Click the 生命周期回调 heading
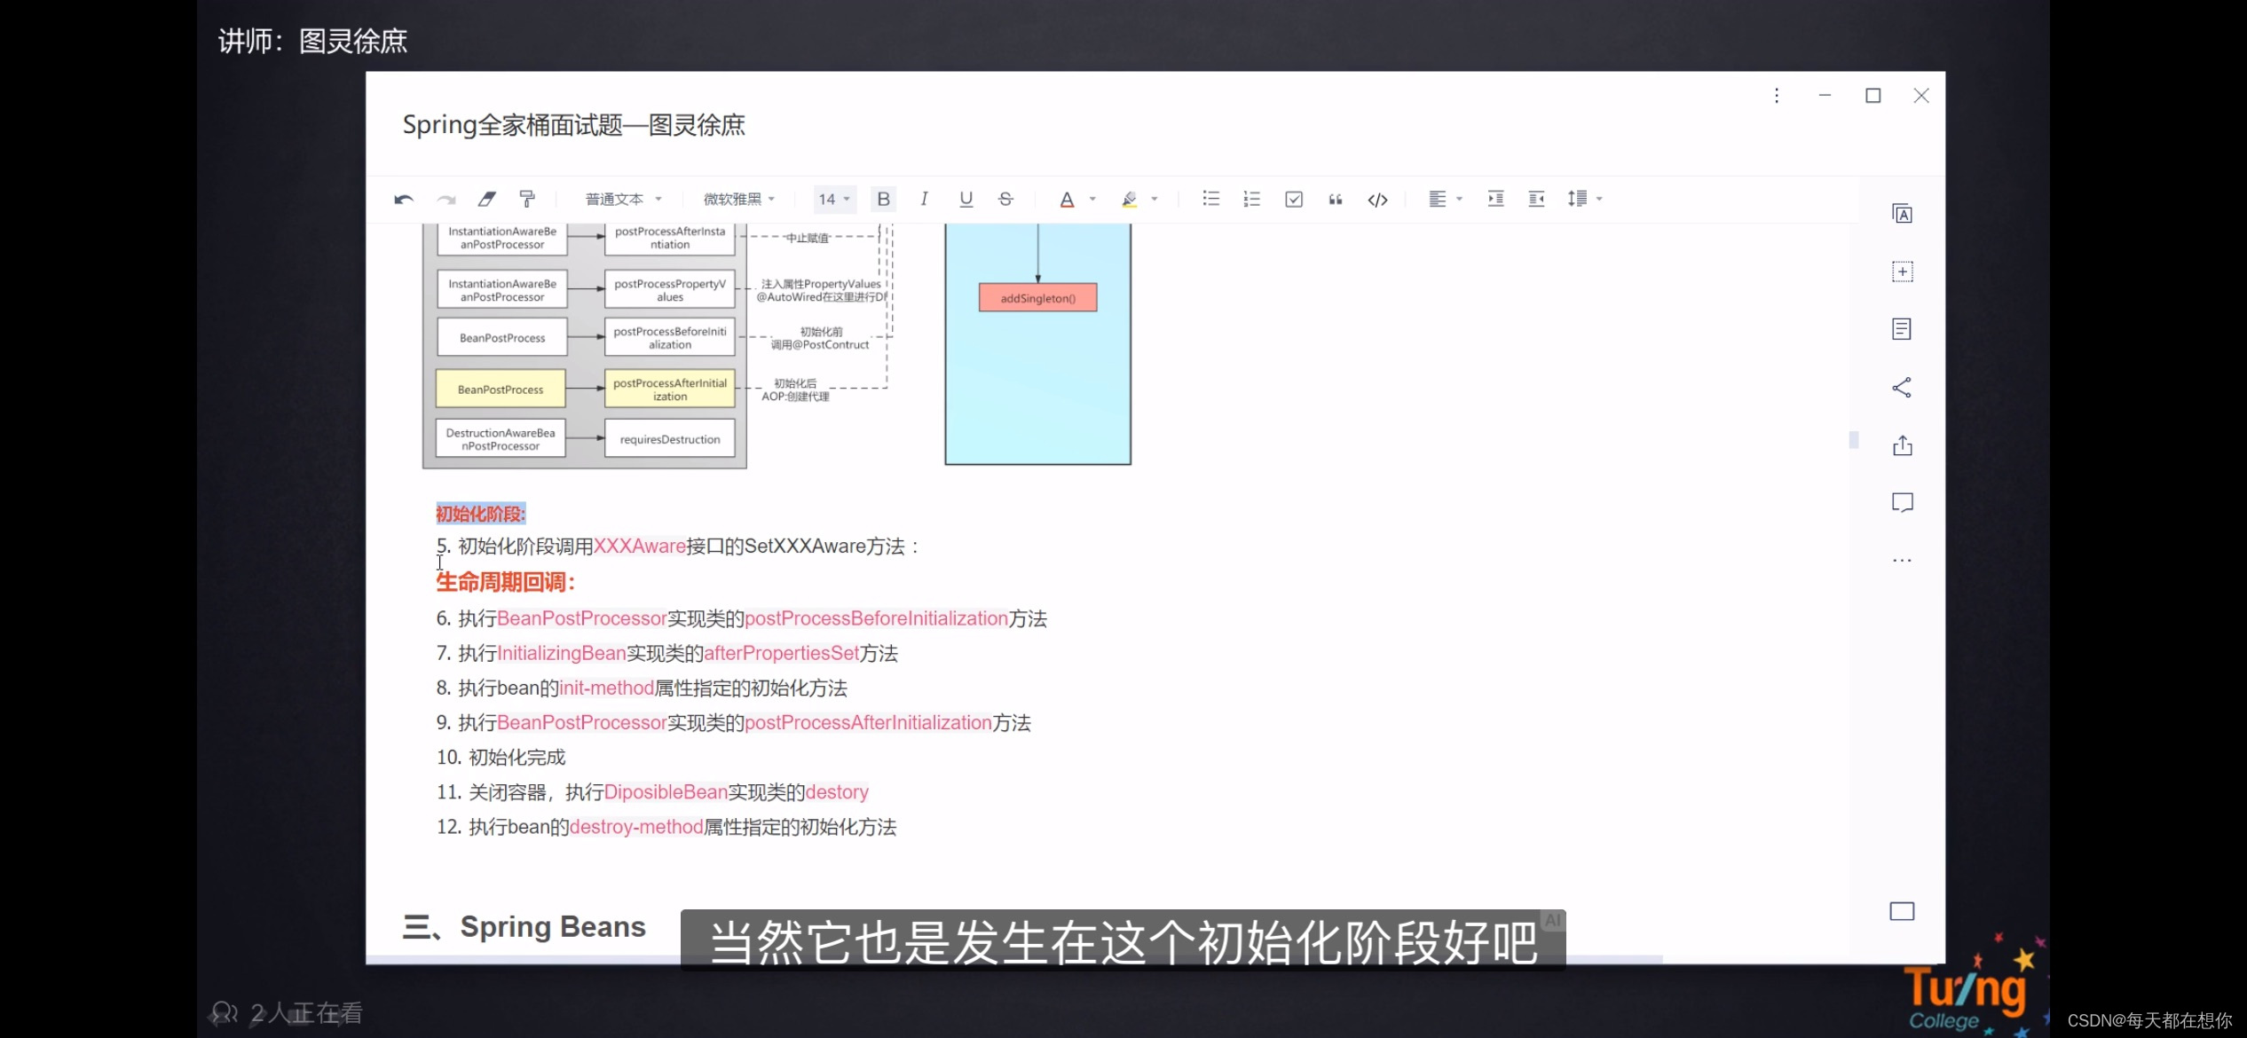2247x1038 pixels. (505, 583)
